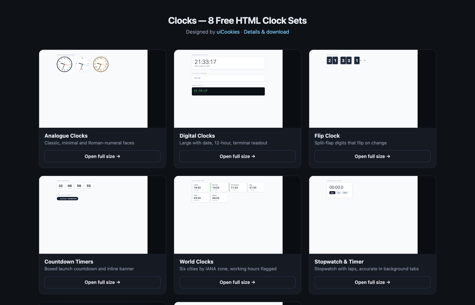The height and width of the screenshot is (305, 475).
Task: Click the "Launching in" inline banner counter
Action: [x=67, y=199]
